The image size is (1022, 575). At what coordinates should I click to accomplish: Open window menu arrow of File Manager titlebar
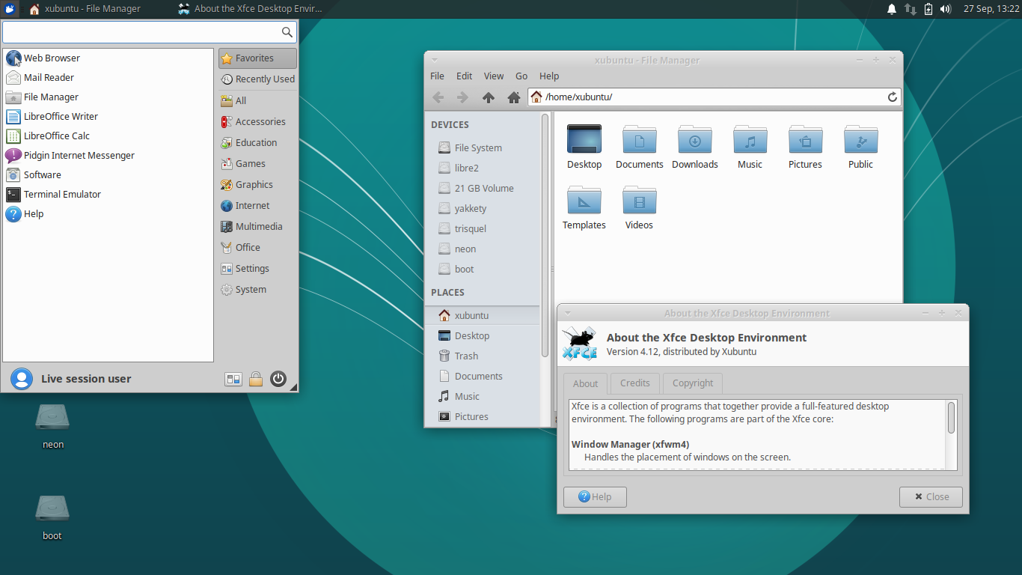tap(434, 60)
